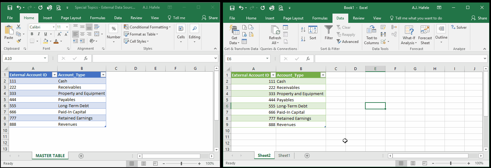Image resolution: width=491 pixels, height=168 pixels.
Task: Click Merge & Center icon in left window
Action: [97, 34]
